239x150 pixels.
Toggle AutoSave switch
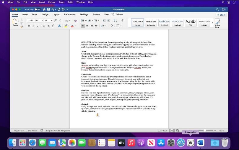[x=37, y=9]
